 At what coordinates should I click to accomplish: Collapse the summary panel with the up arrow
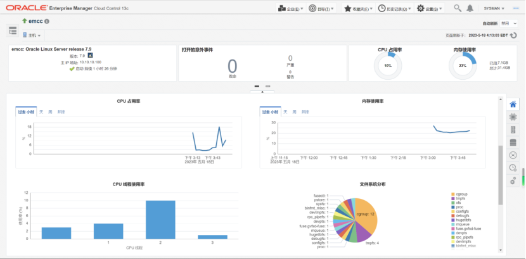tap(262, 92)
